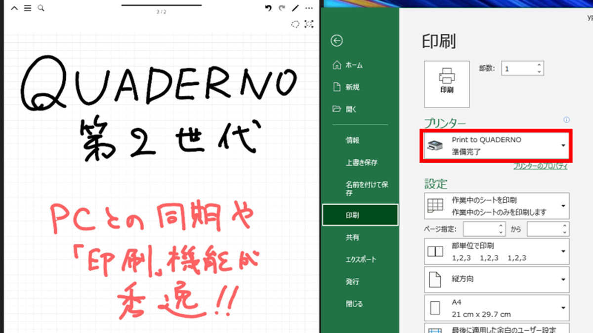Viewport: 593px width, 333px height.
Task: Click the large 印刷 print button
Action: tap(447, 84)
